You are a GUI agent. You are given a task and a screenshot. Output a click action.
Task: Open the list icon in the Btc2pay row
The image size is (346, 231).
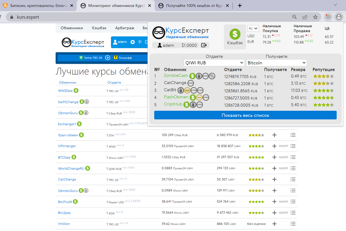click(293, 213)
